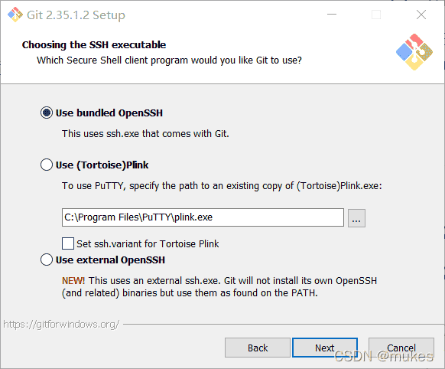The height and width of the screenshot is (369, 445).
Task: Select the Use (Tortoise)Plink radio option
Action: pyautogui.click(x=47, y=165)
